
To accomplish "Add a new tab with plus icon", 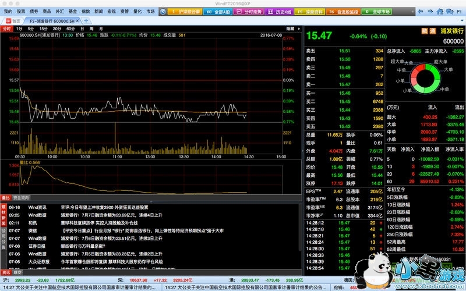I will [x=86, y=20].
